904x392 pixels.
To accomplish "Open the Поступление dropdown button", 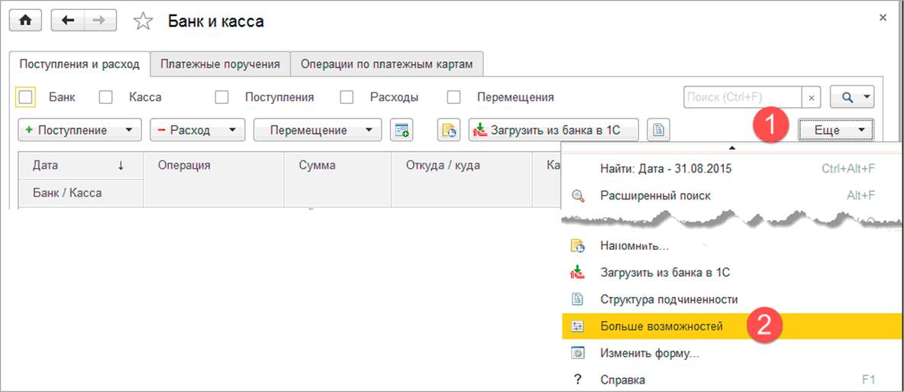I will pos(79,130).
